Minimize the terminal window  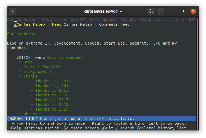[172, 12]
